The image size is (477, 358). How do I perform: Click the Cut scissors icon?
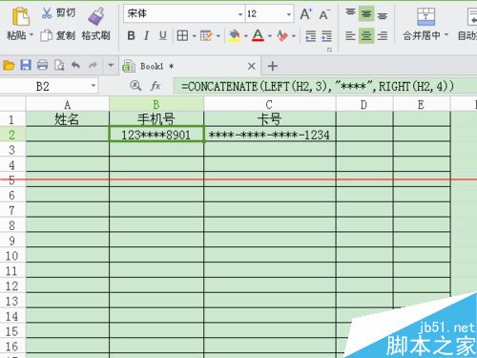click(x=47, y=12)
